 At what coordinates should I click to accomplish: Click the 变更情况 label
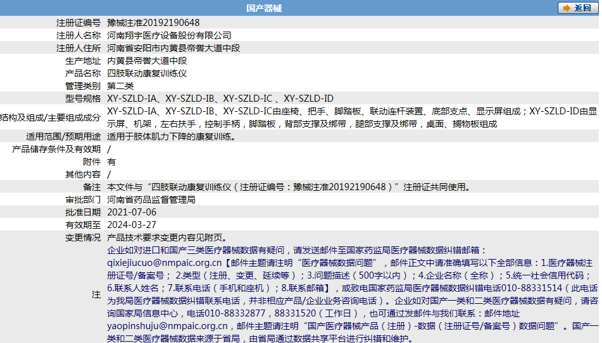tap(83, 238)
